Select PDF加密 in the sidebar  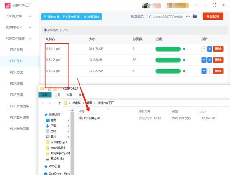pos(16,72)
